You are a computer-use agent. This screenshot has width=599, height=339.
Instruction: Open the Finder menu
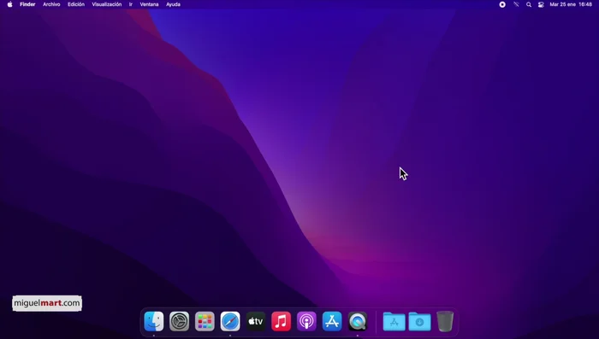(x=27, y=4)
